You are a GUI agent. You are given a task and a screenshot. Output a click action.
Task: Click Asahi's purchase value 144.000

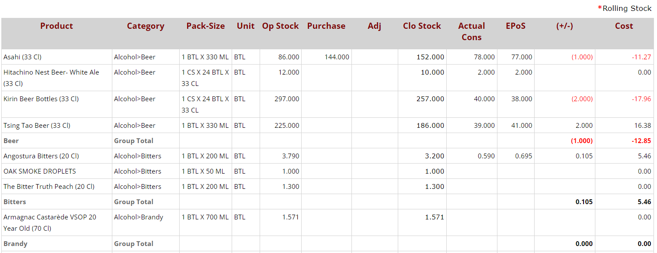tap(337, 57)
